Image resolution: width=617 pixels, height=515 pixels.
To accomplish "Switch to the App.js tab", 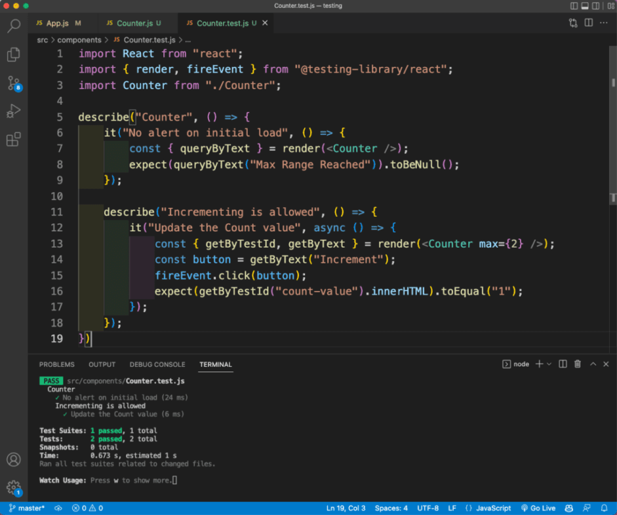I will pos(58,23).
